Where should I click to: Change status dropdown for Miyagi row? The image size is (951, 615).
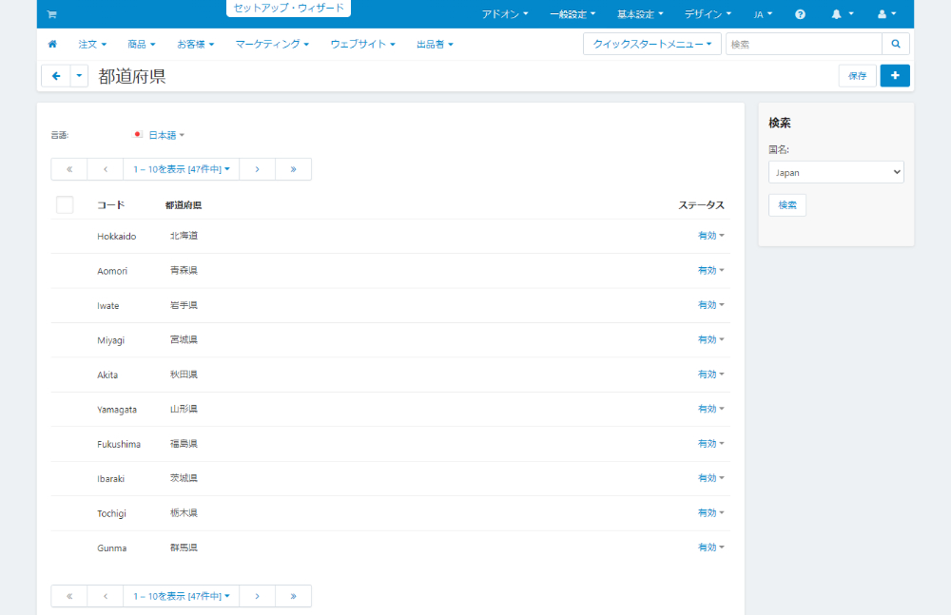(710, 339)
